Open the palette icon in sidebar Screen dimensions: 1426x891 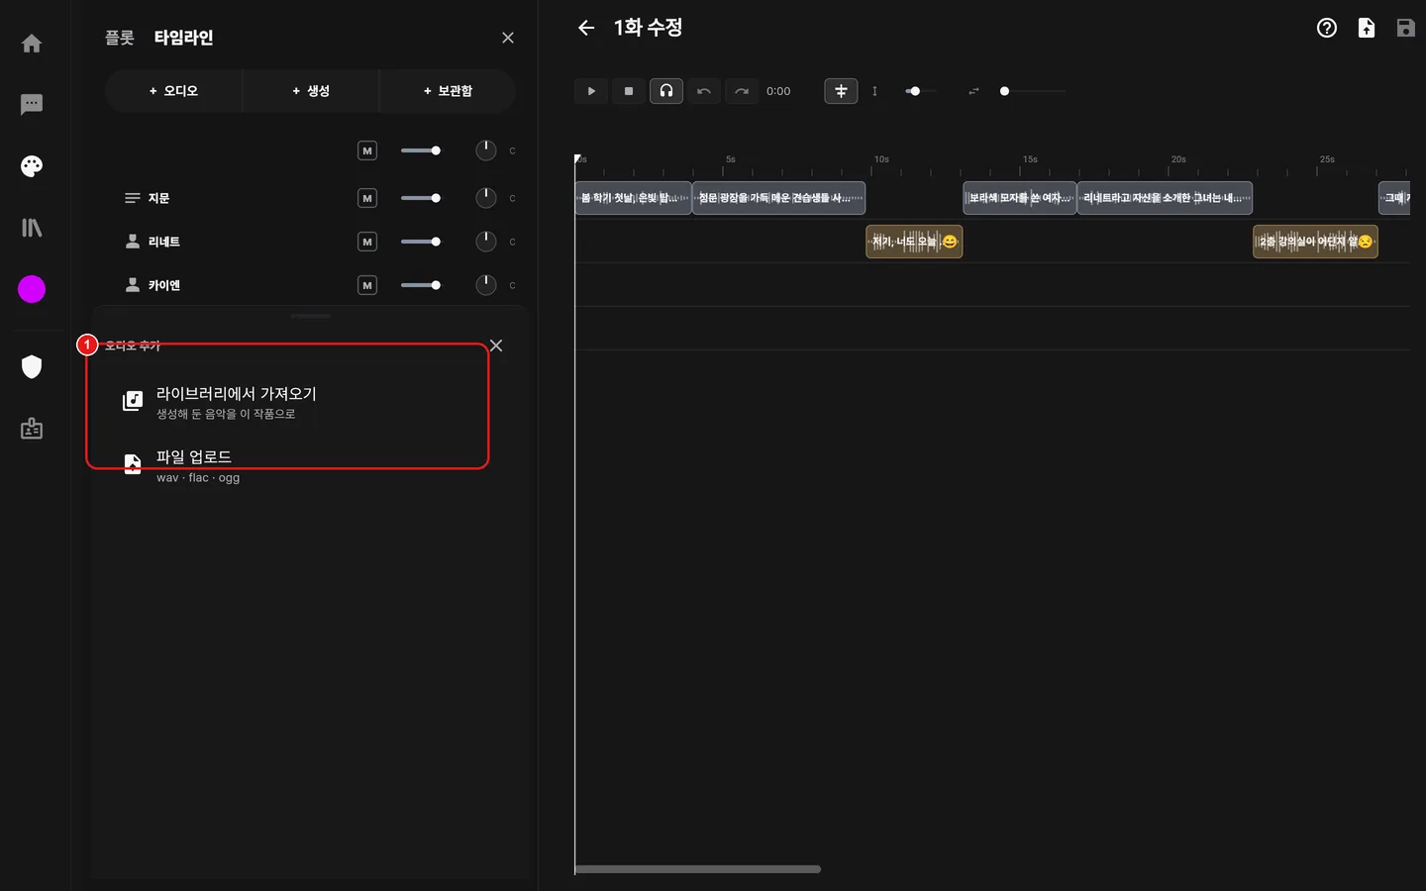coord(32,166)
